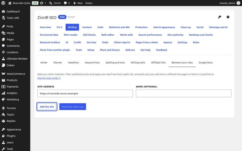Click Howdy, admin account menu

[x=230, y=3]
